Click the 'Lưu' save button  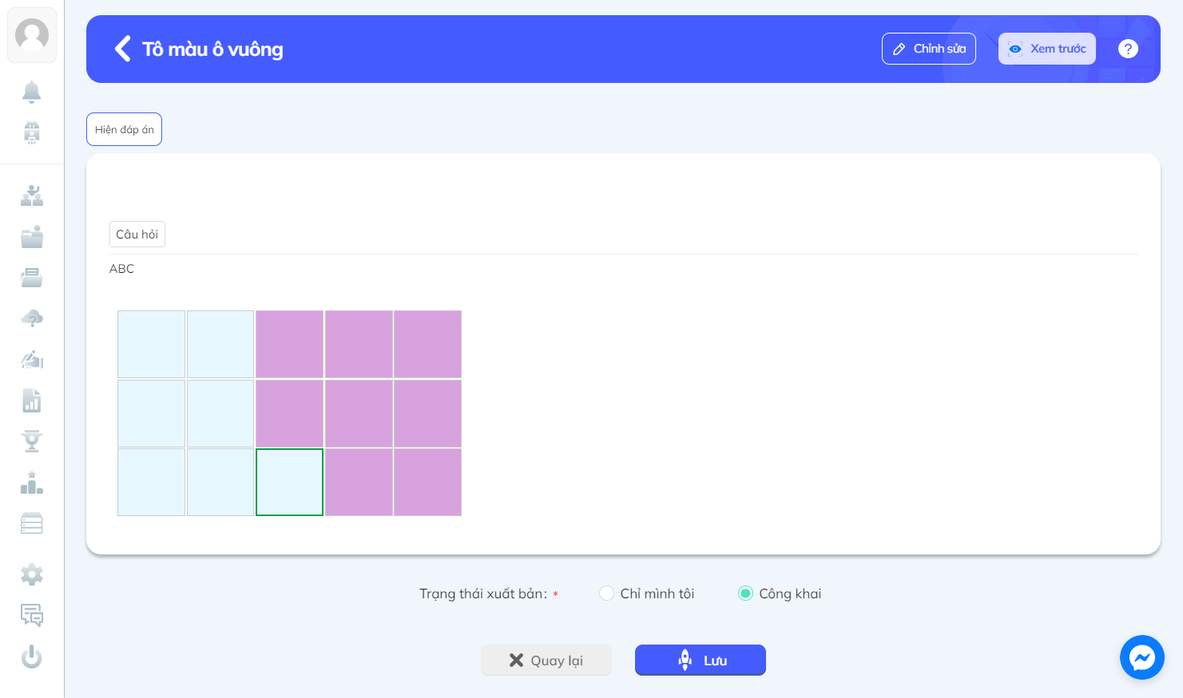[x=701, y=661]
